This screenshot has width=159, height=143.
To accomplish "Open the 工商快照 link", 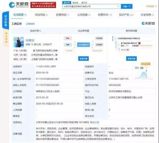I will click(x=30, y=24).
